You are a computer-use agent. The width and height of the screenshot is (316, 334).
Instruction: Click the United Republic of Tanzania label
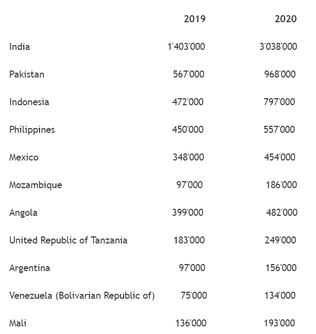coord(68,241)
